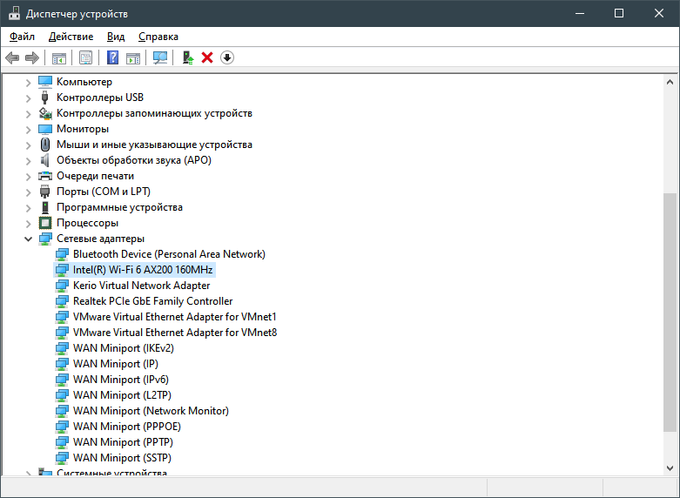
Task: Expand the Очереди печати node
Action: click(28, 177)
